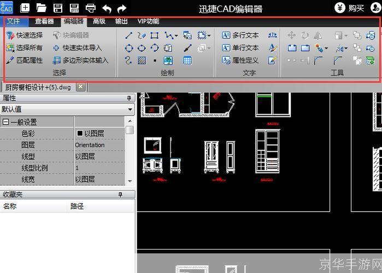The height and width of the screenshot is (273, 382).
Task: Open the 默认值 combo box dropdown
Action: (x=130, y=110)
